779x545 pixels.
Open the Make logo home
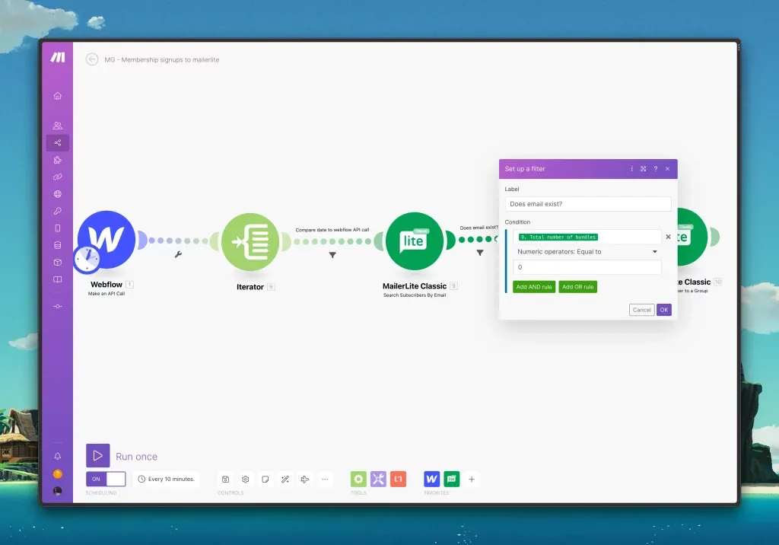58,57
